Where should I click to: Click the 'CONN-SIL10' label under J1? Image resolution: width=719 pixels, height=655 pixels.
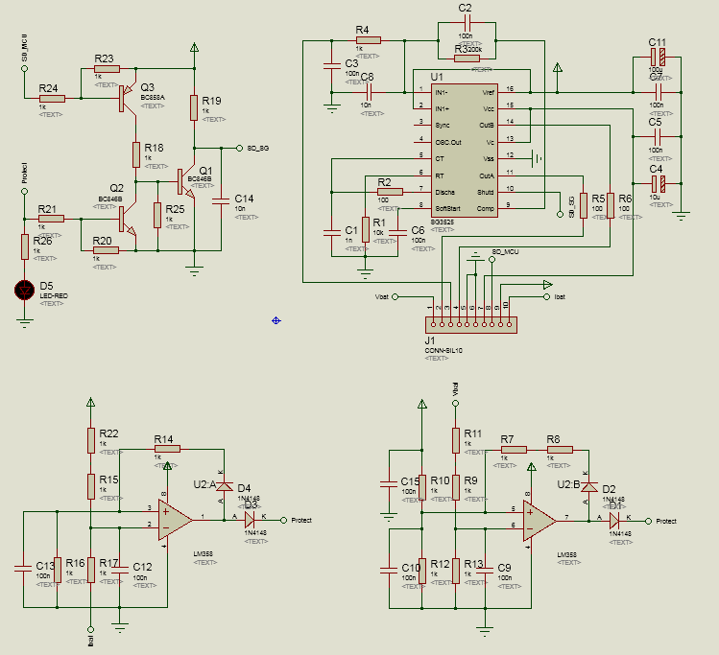click(443, 350)
